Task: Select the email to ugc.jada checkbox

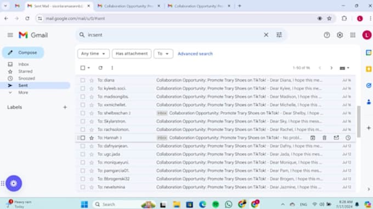Action: click(82, 154)
